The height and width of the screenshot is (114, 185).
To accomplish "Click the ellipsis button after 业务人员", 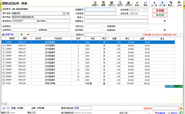I will click(150, 113).
